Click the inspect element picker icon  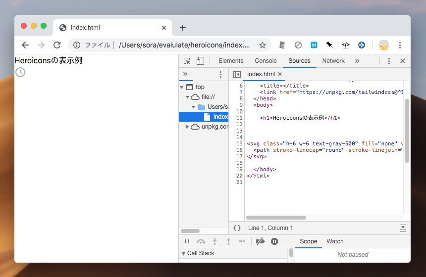(187, 61)
